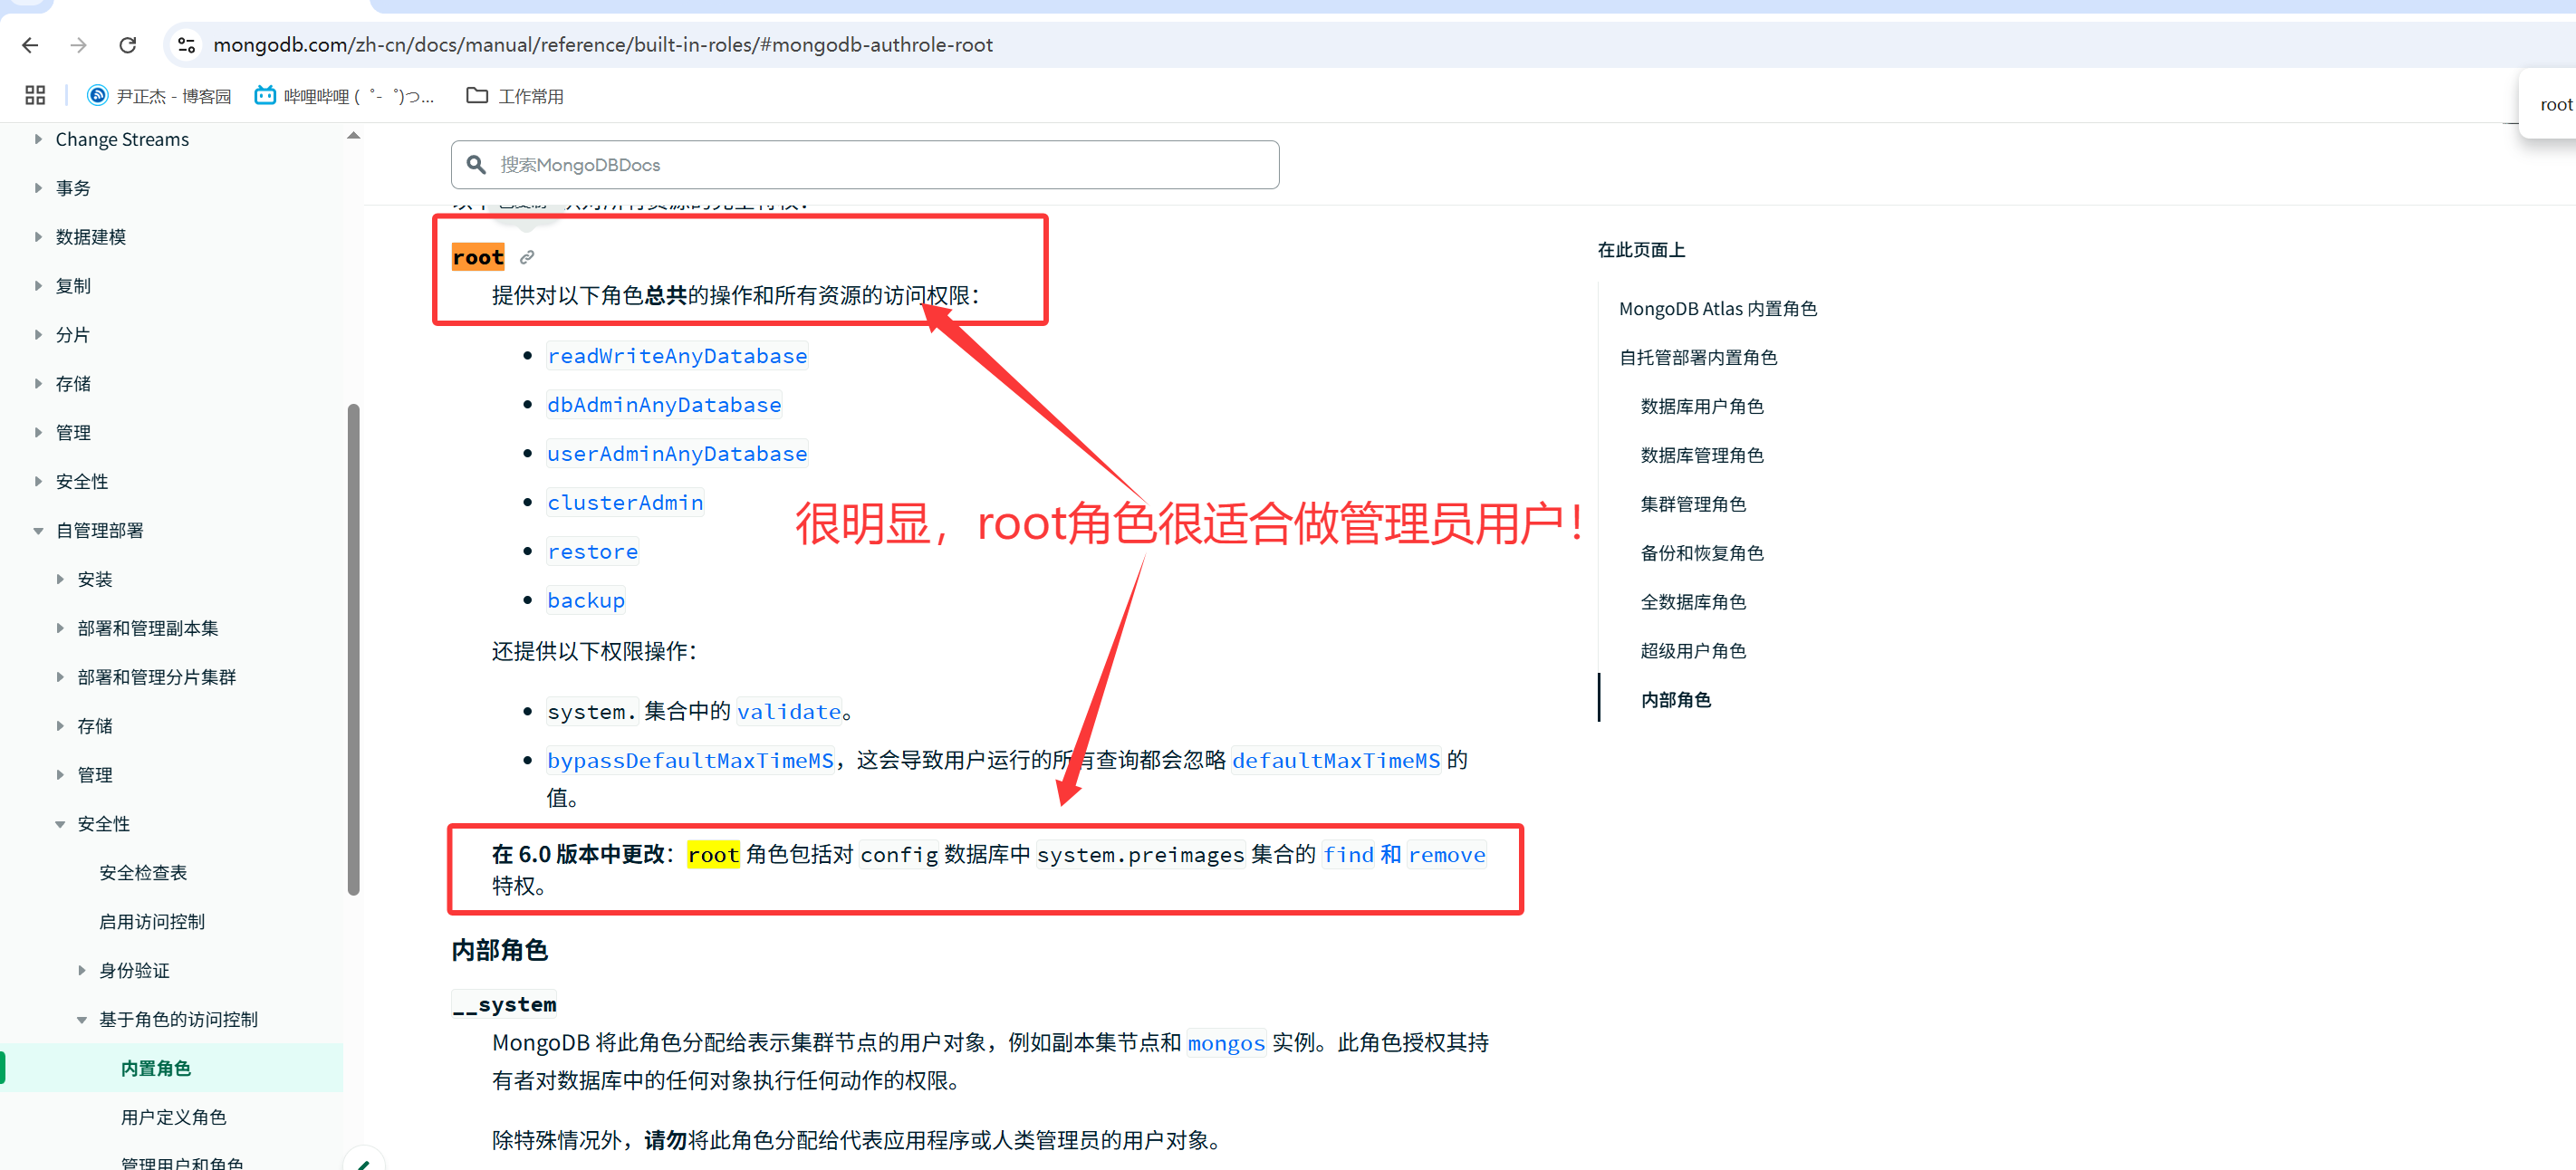Open the 哔哩哔哩 bookmark

click(344, 96)
